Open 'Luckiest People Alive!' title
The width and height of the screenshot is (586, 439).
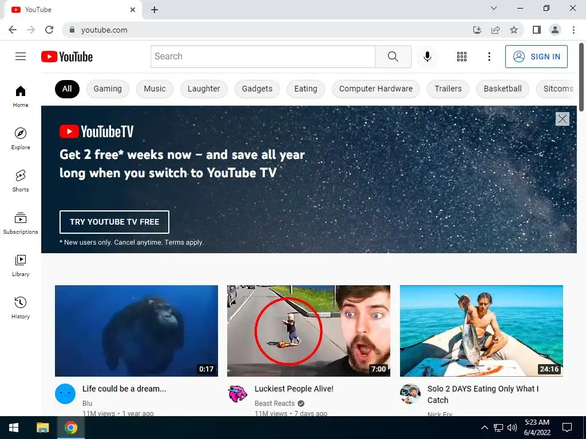pos(294,389)
